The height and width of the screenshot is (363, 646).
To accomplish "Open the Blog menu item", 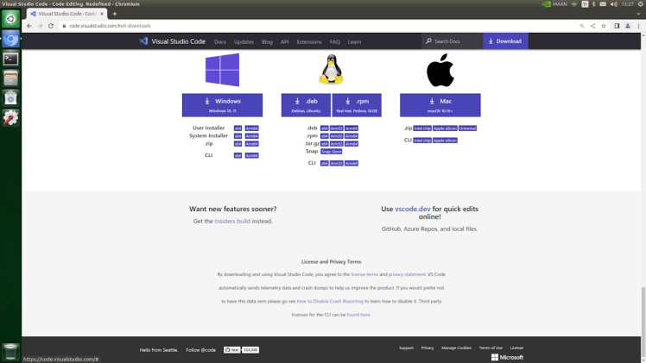I will [267, 42].
